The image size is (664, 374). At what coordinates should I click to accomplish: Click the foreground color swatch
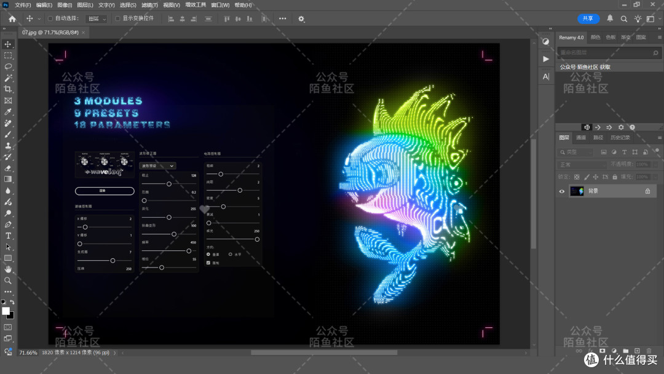[6, 311]
